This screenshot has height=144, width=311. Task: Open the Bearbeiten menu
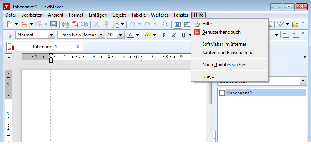pyautogui.click(x=32, y=15)
